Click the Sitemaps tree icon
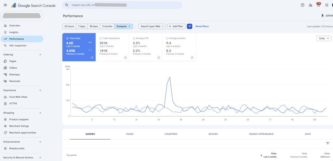The image size is (333, 161). 5,75
